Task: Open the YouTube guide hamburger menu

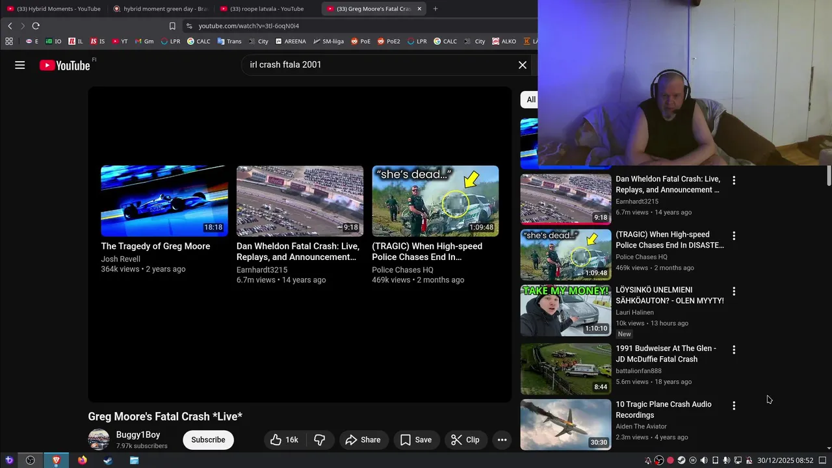Action: (20, 65)
